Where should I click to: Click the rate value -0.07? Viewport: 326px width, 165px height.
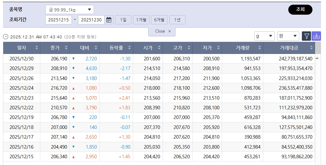pyautogui.click(x=125, y=127)
